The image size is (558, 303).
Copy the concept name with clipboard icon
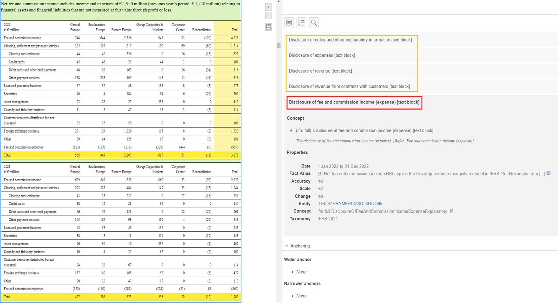(452, 211)
